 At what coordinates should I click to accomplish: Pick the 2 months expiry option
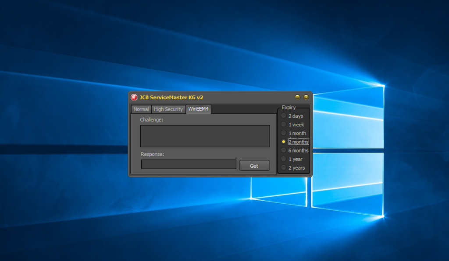pos(284,142)
